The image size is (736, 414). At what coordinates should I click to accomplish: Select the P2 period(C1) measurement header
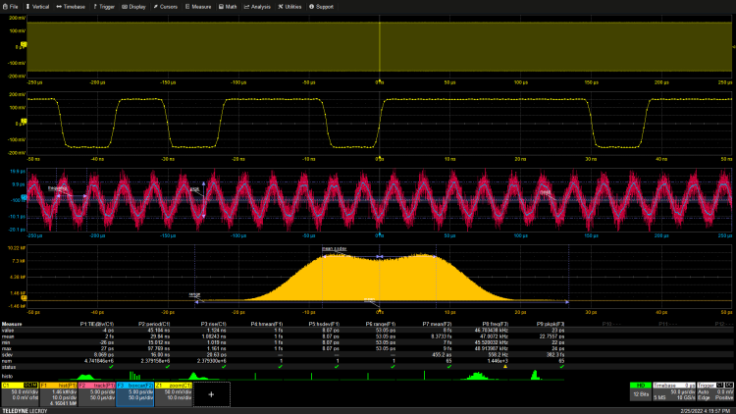154,324
